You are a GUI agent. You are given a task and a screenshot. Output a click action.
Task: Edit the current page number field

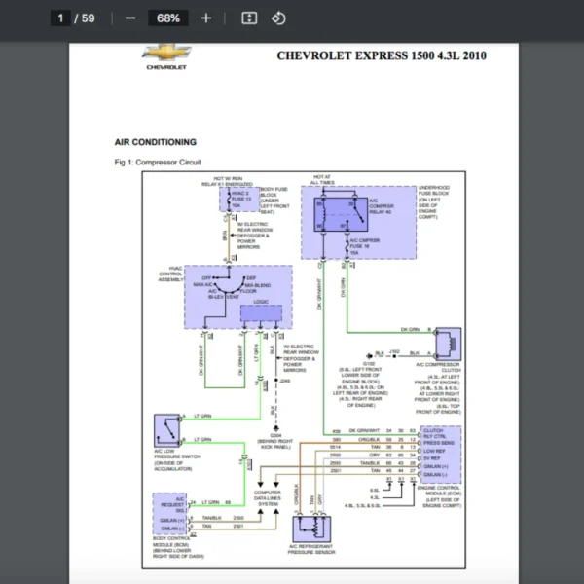[x=60, y=18]
